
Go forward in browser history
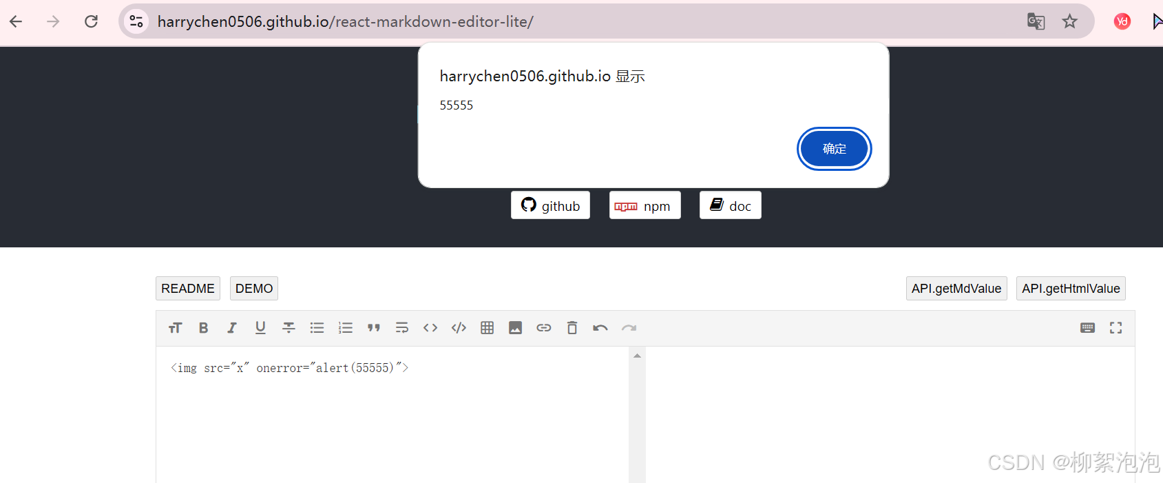(x=53, y=21)
